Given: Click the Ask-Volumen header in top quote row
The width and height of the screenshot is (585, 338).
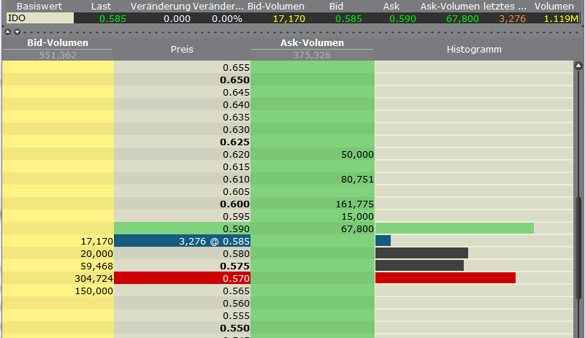Looking at the screenshot, I should point(450,7).
